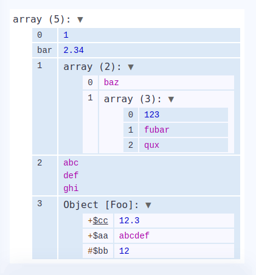Click the 123 integer value
Image resolution: width=256 pixels, height=275 pixels.
pos(151,114)
